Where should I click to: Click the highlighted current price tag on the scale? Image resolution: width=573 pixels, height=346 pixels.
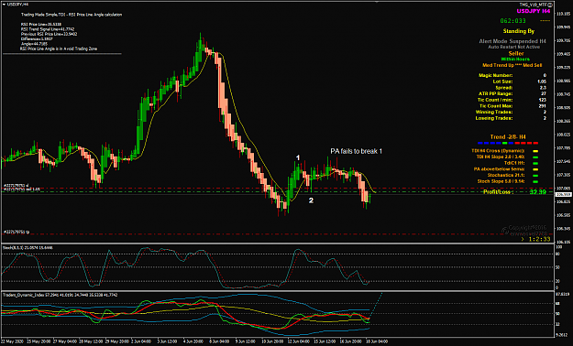pos(563,195)
